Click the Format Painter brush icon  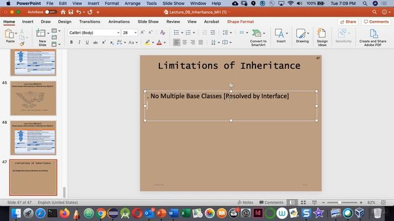coord(22,44)
